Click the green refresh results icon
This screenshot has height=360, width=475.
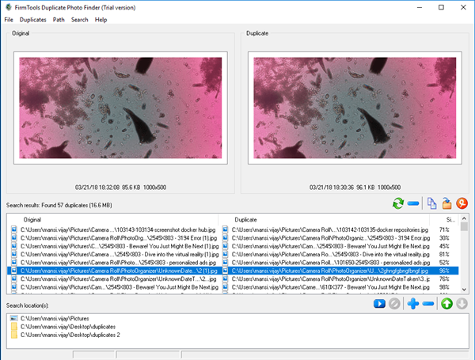point(398,203)
